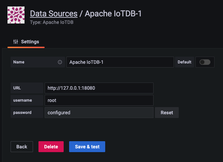
Task: Reset the configured password
Action: (x=167, y=113)
